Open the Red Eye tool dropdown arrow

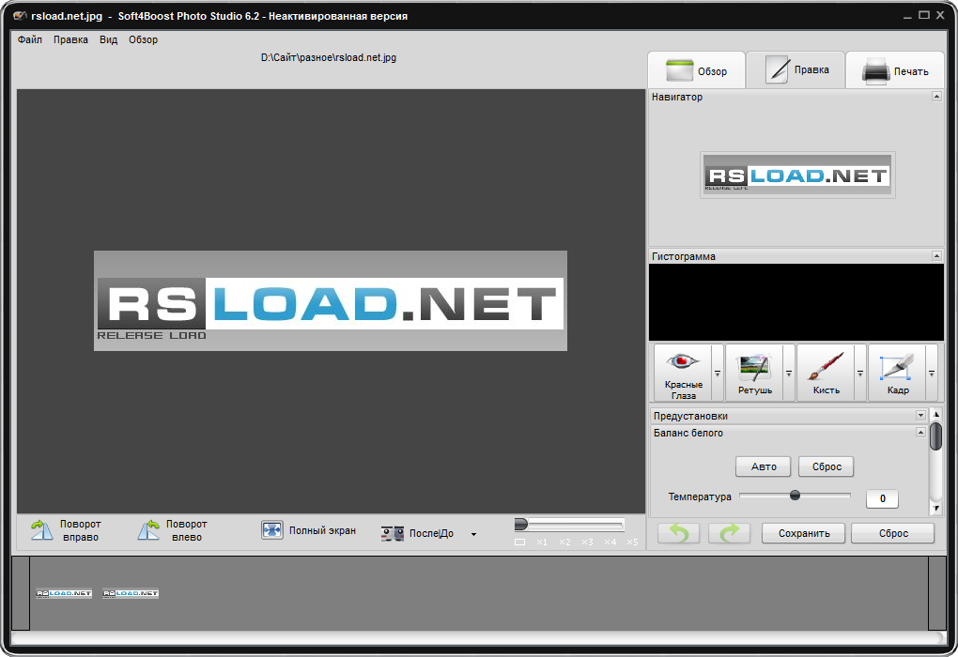point(718,373)
